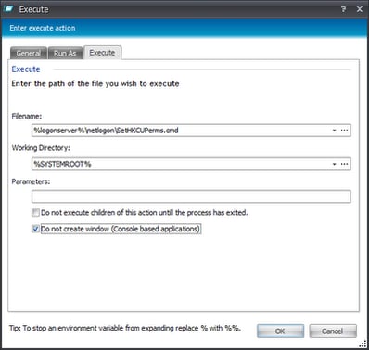Click the 'process has exited' option label text
The width and height of the screenshot is (369, 350).
click(145, 213)
